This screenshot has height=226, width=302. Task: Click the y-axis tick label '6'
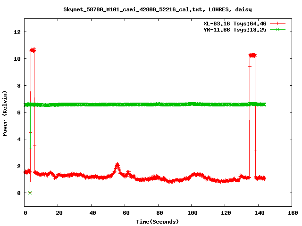click(19, 113)
